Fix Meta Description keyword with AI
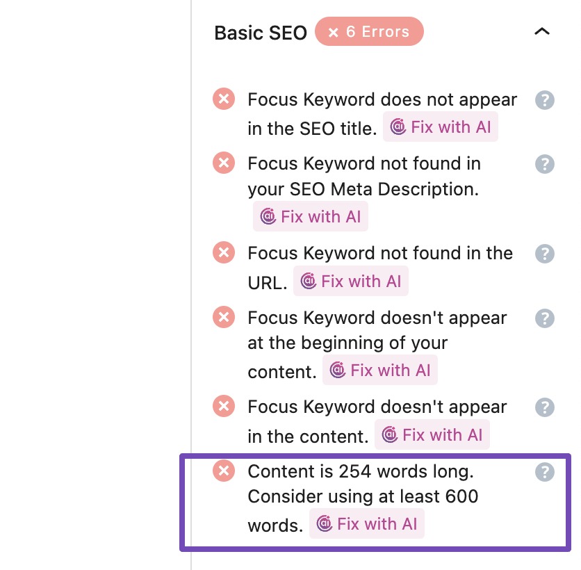581x570 pixels. tap(311, 215)
